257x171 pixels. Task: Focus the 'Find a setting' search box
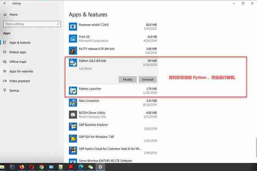(32, 24)
